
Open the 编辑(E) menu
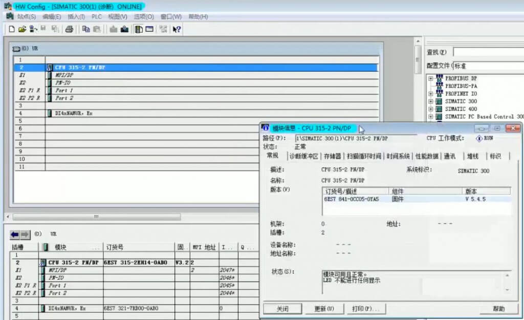52,16
